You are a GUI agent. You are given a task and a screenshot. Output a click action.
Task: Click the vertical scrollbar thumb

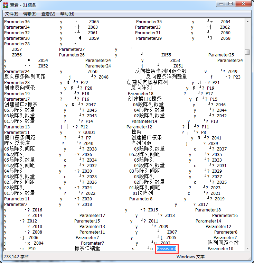click(x=247, y=52)
